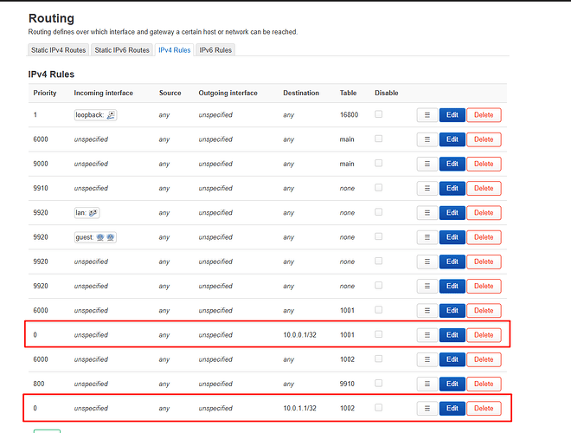
Task: Toggle Disable checkbox for destination 10.0.0.1/32
Action: [379, 334]
